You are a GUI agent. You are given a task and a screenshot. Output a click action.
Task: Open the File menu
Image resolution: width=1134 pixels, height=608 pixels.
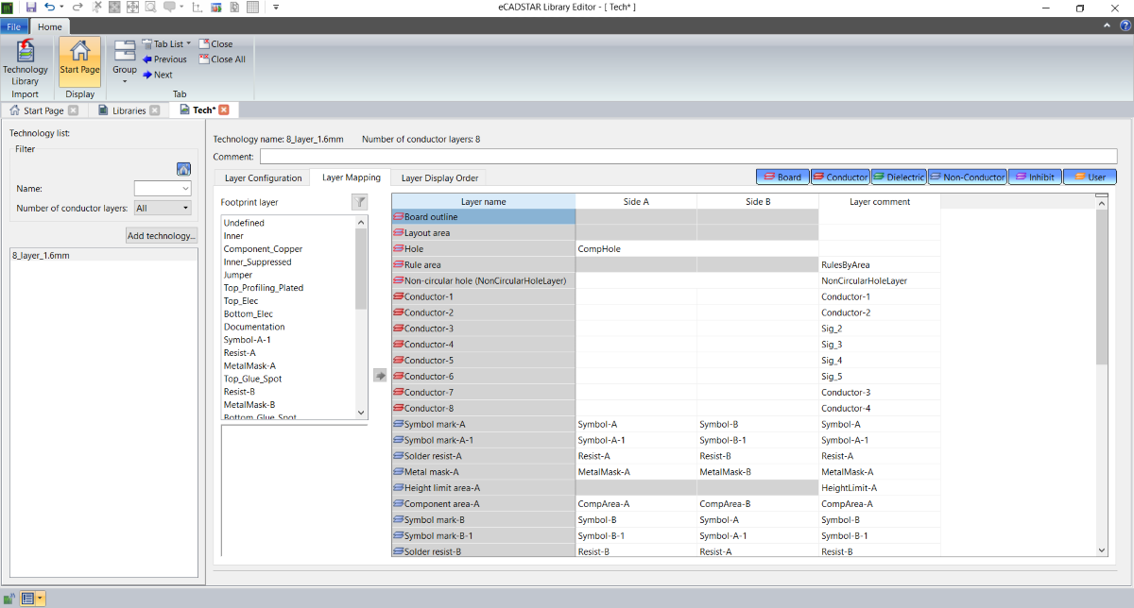(14, 27)
